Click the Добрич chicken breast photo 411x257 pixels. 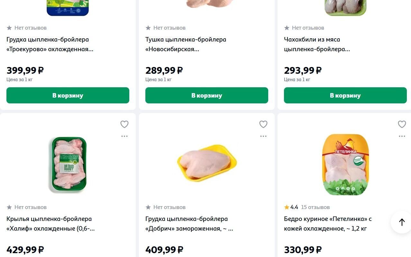coord(206,163)
